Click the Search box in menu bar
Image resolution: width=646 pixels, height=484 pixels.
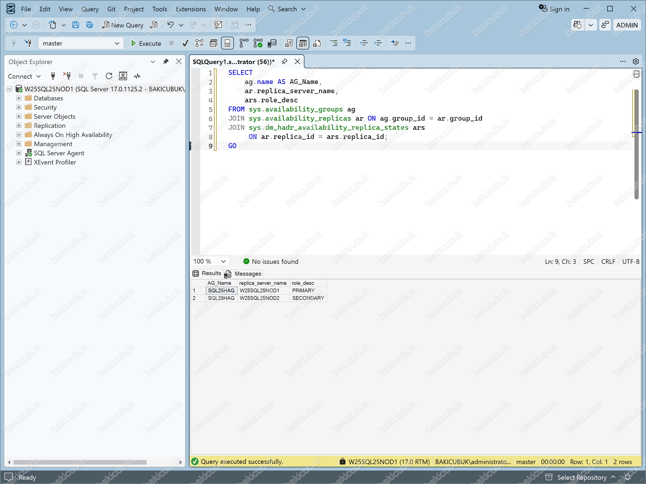[287, 9]
